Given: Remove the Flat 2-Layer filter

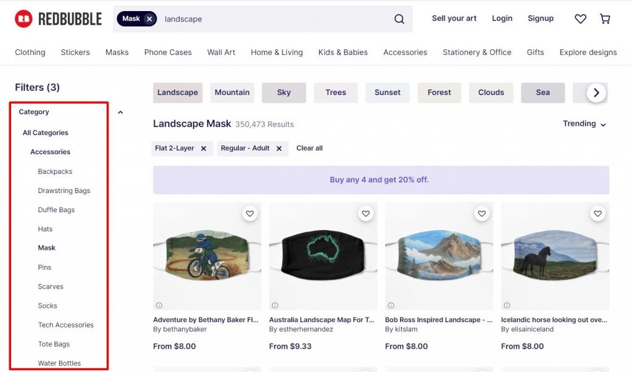Looking at the screenshot, I should (x=204, y=149).
